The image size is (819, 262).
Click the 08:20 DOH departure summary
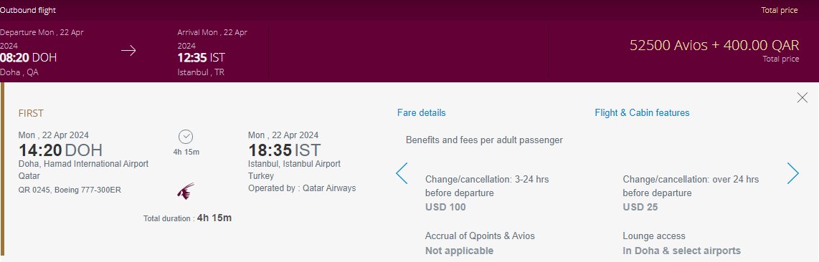tap(28, 57)
